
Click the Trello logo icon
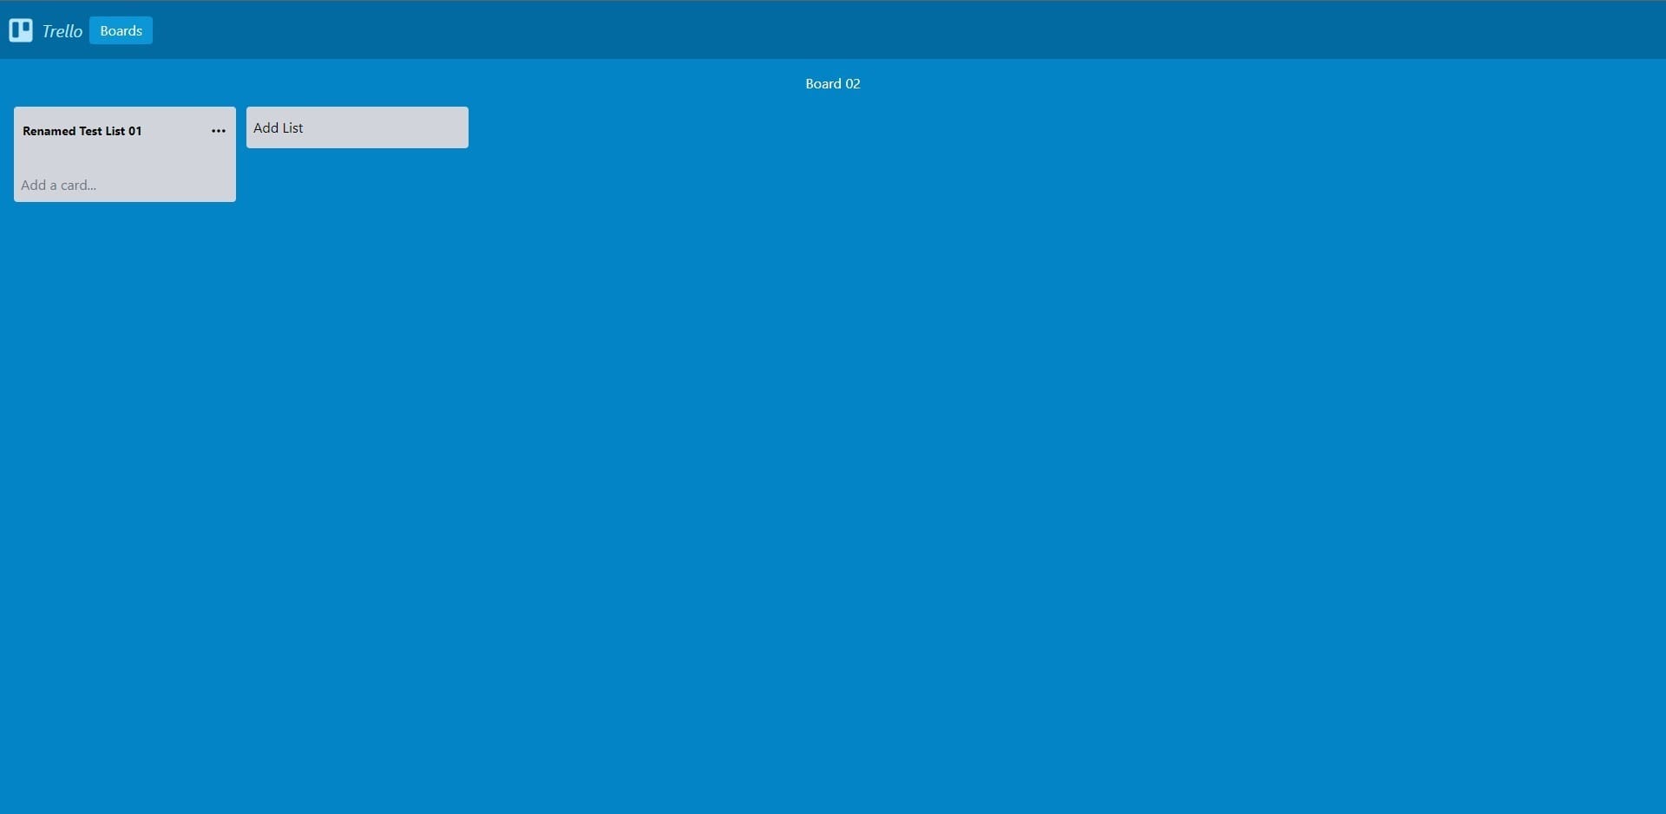(x=21, y=30)
